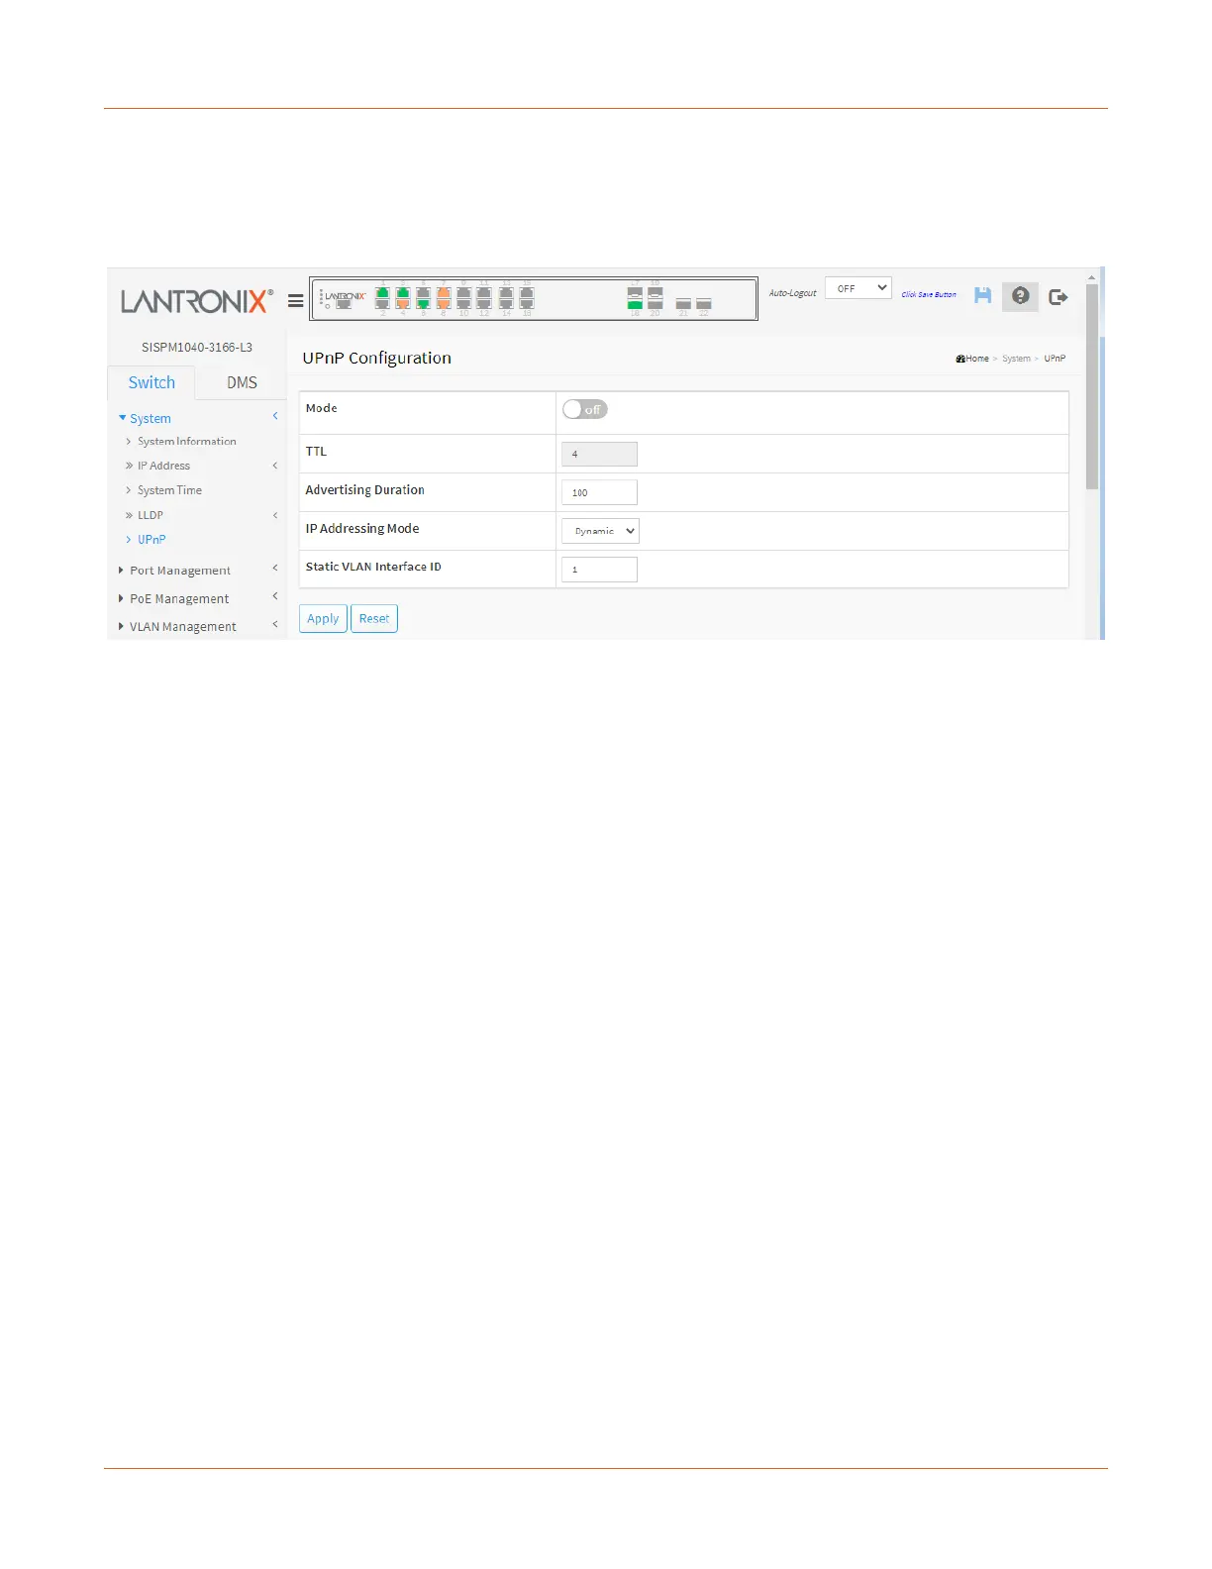The image size is (1212, 1569).
Task: Click the Static VLAN Interface ID field
Action: 599,570
